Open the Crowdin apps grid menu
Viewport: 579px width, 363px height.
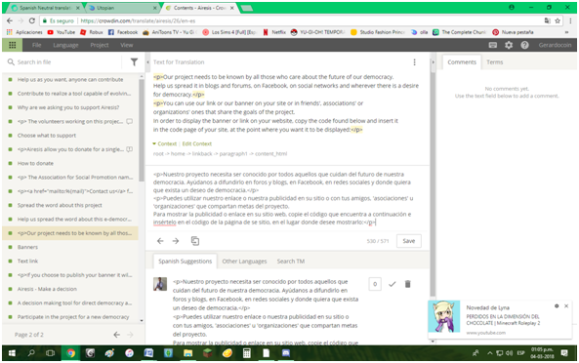[12, 45]
